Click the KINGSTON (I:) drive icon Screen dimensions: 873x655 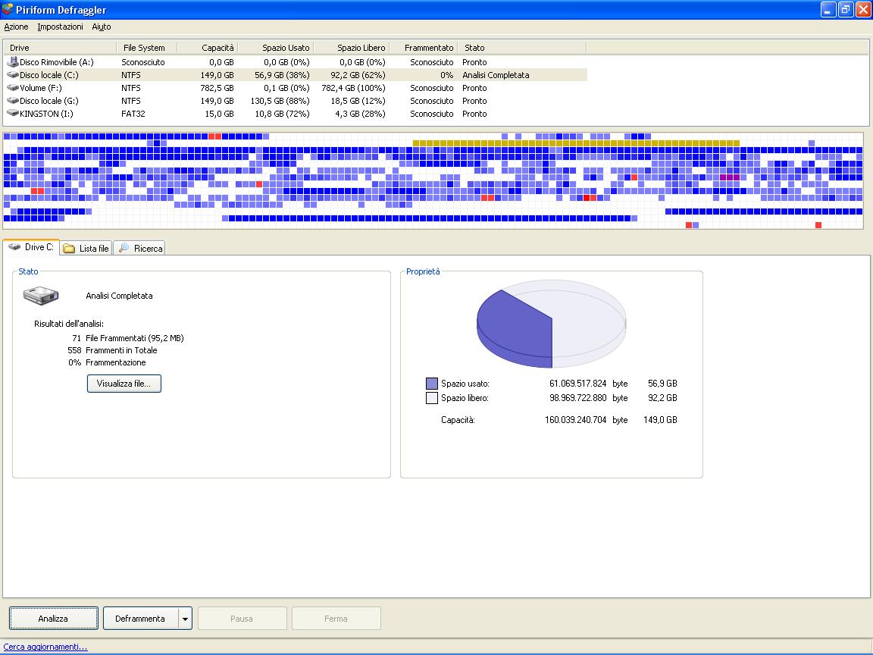point(13,113)
